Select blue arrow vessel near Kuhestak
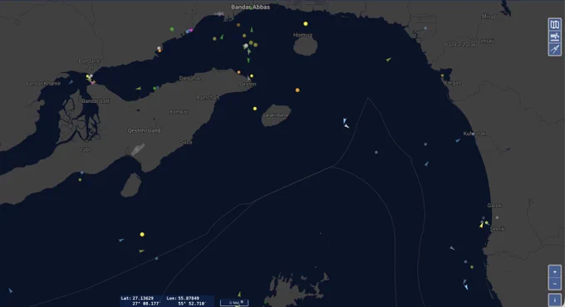This screenshot has height=307, width=565. 458,140
